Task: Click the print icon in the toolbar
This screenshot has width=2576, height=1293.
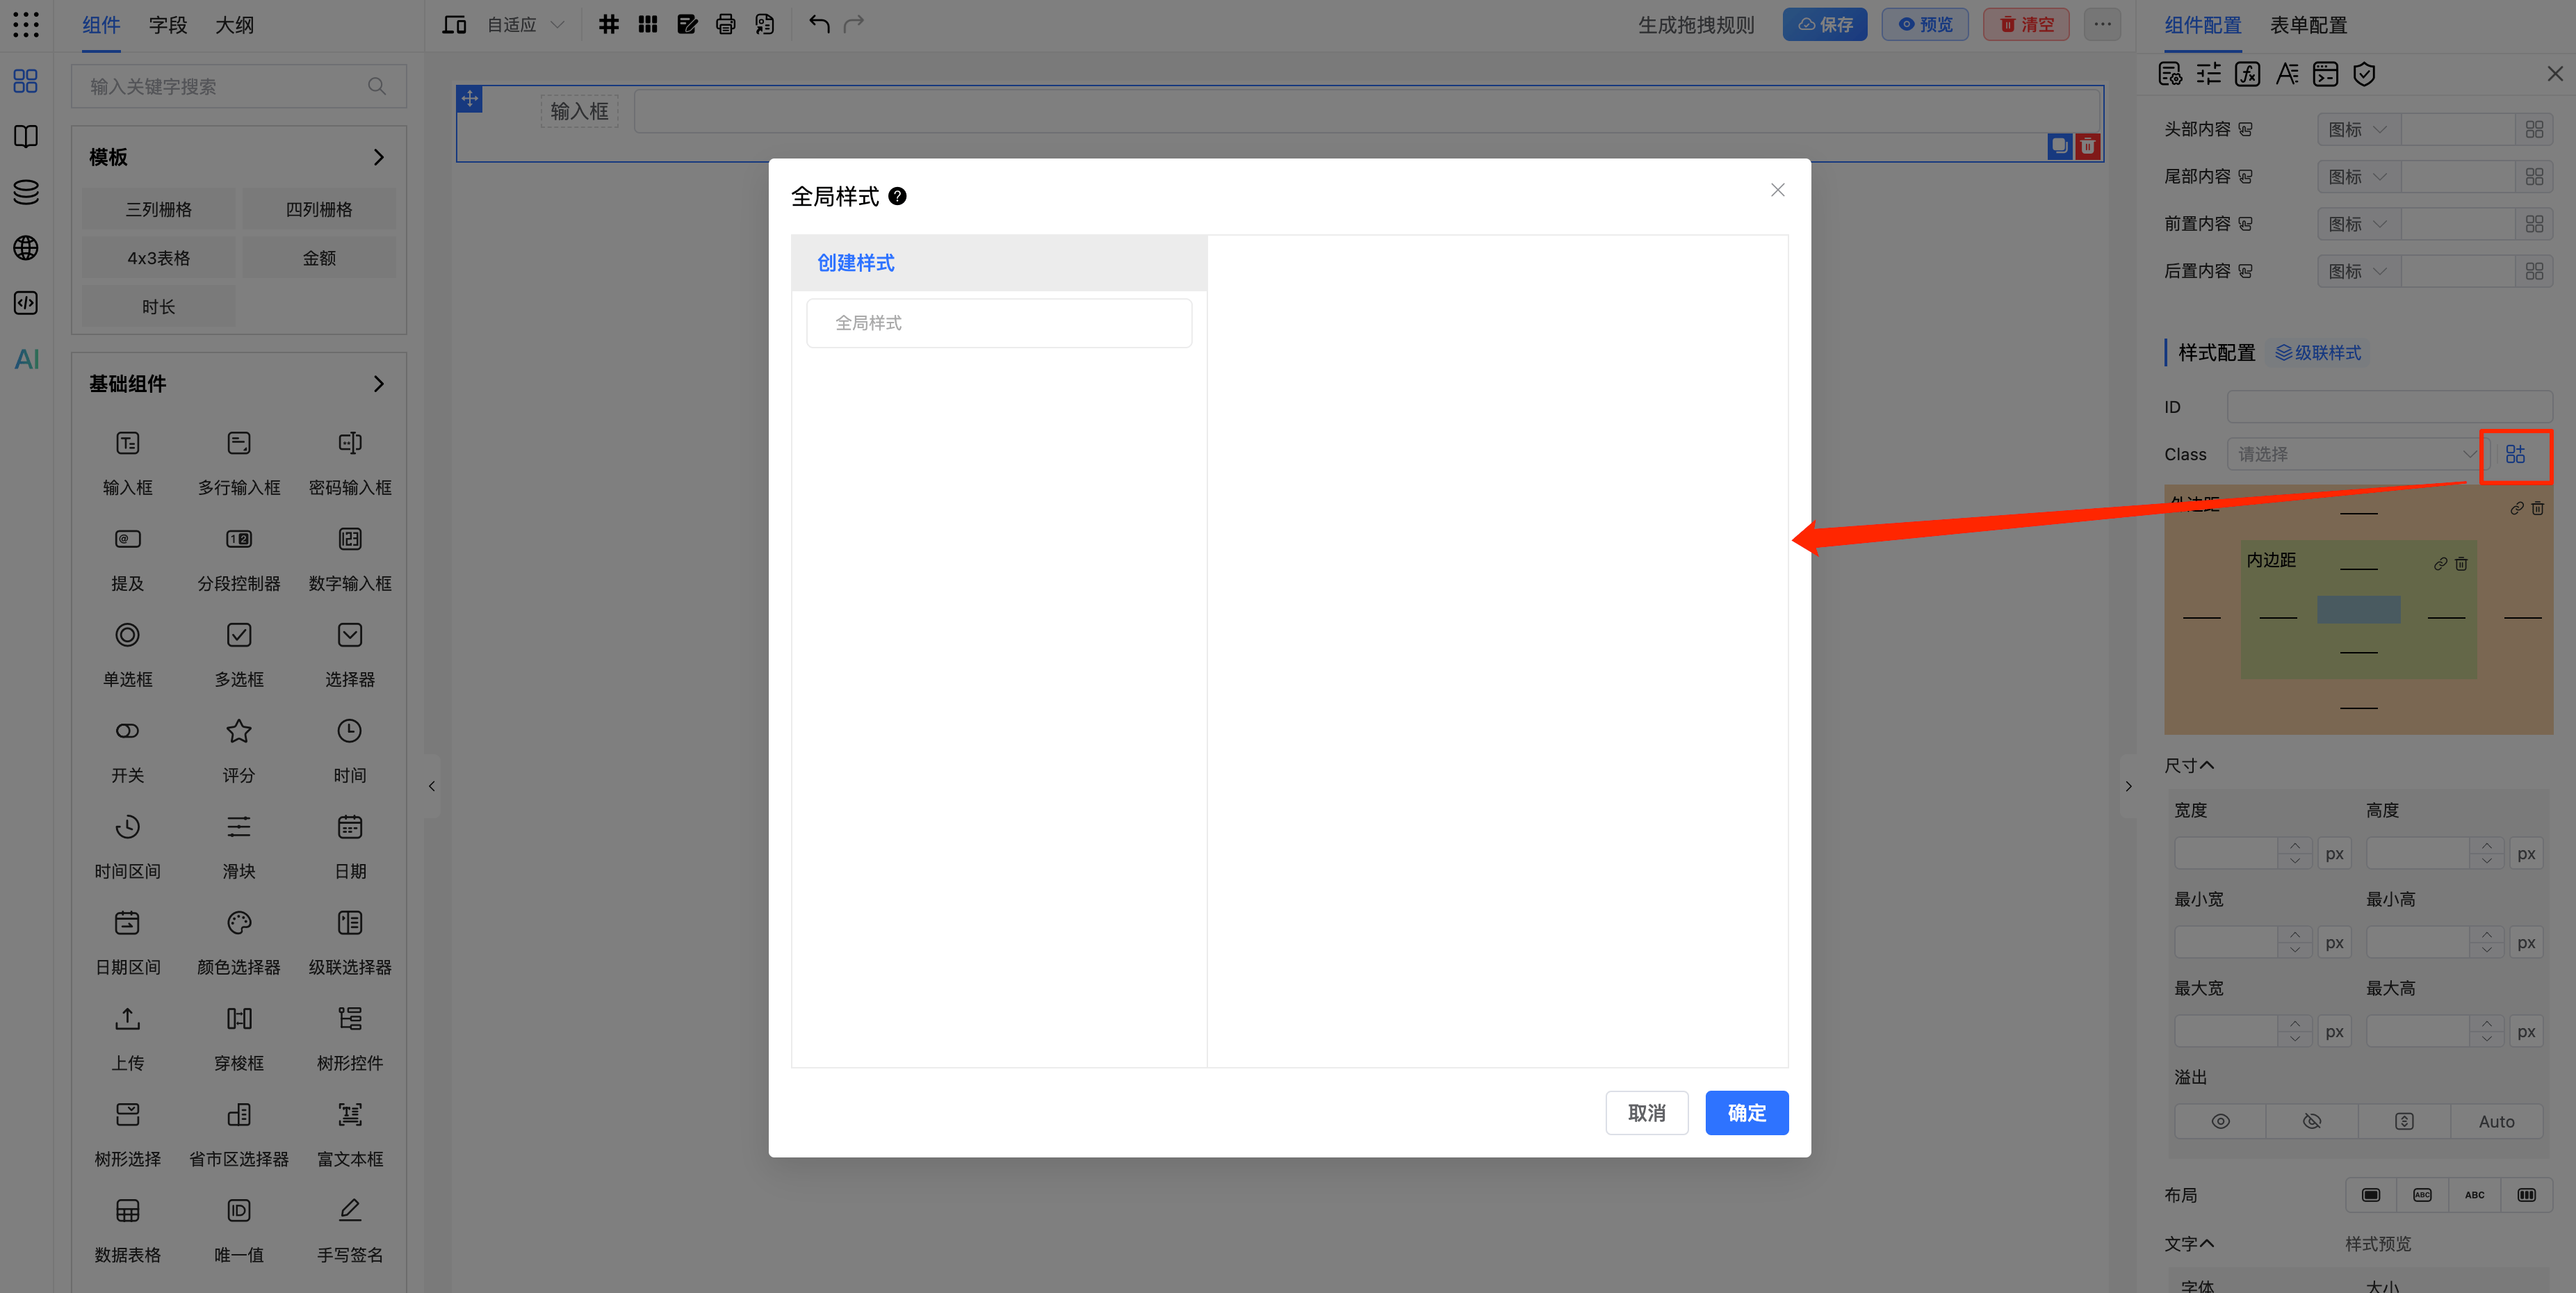Action: 725,24
